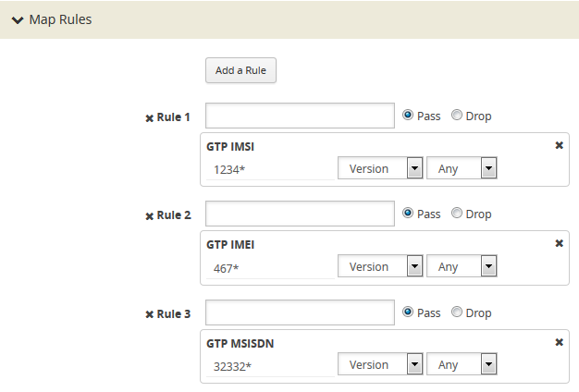
Task: Click the Add a Rule button
Action: tap(240, 70)
